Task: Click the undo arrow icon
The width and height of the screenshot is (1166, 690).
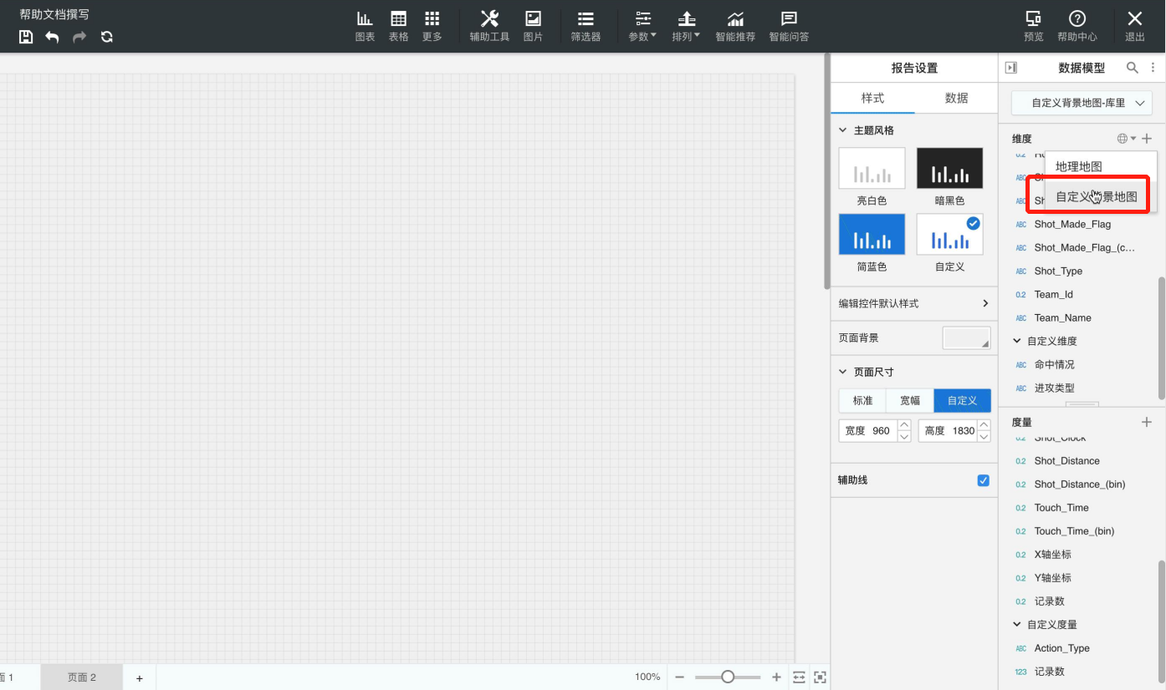Action: point(52,37)
